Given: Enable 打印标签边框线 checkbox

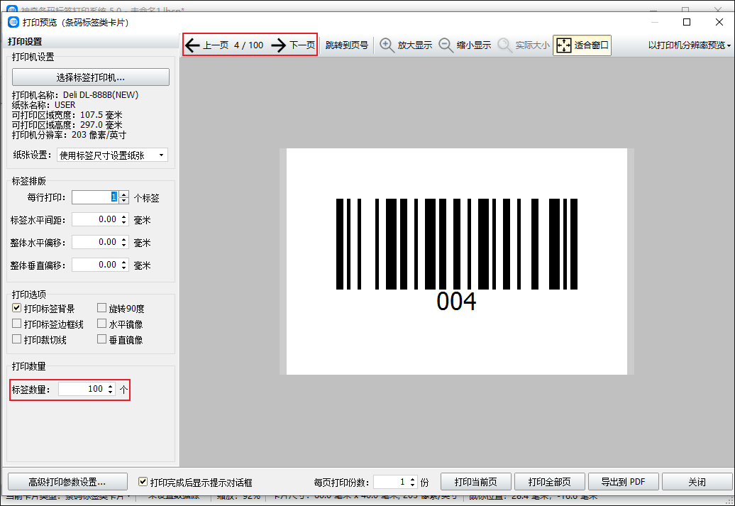Looking at the screenshot, I should click(x=17, y=324).
